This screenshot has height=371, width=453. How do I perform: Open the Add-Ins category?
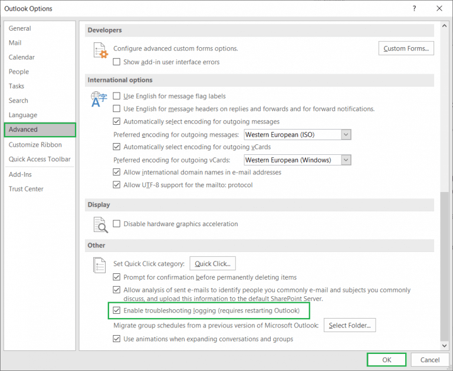[x=40, y=174]
